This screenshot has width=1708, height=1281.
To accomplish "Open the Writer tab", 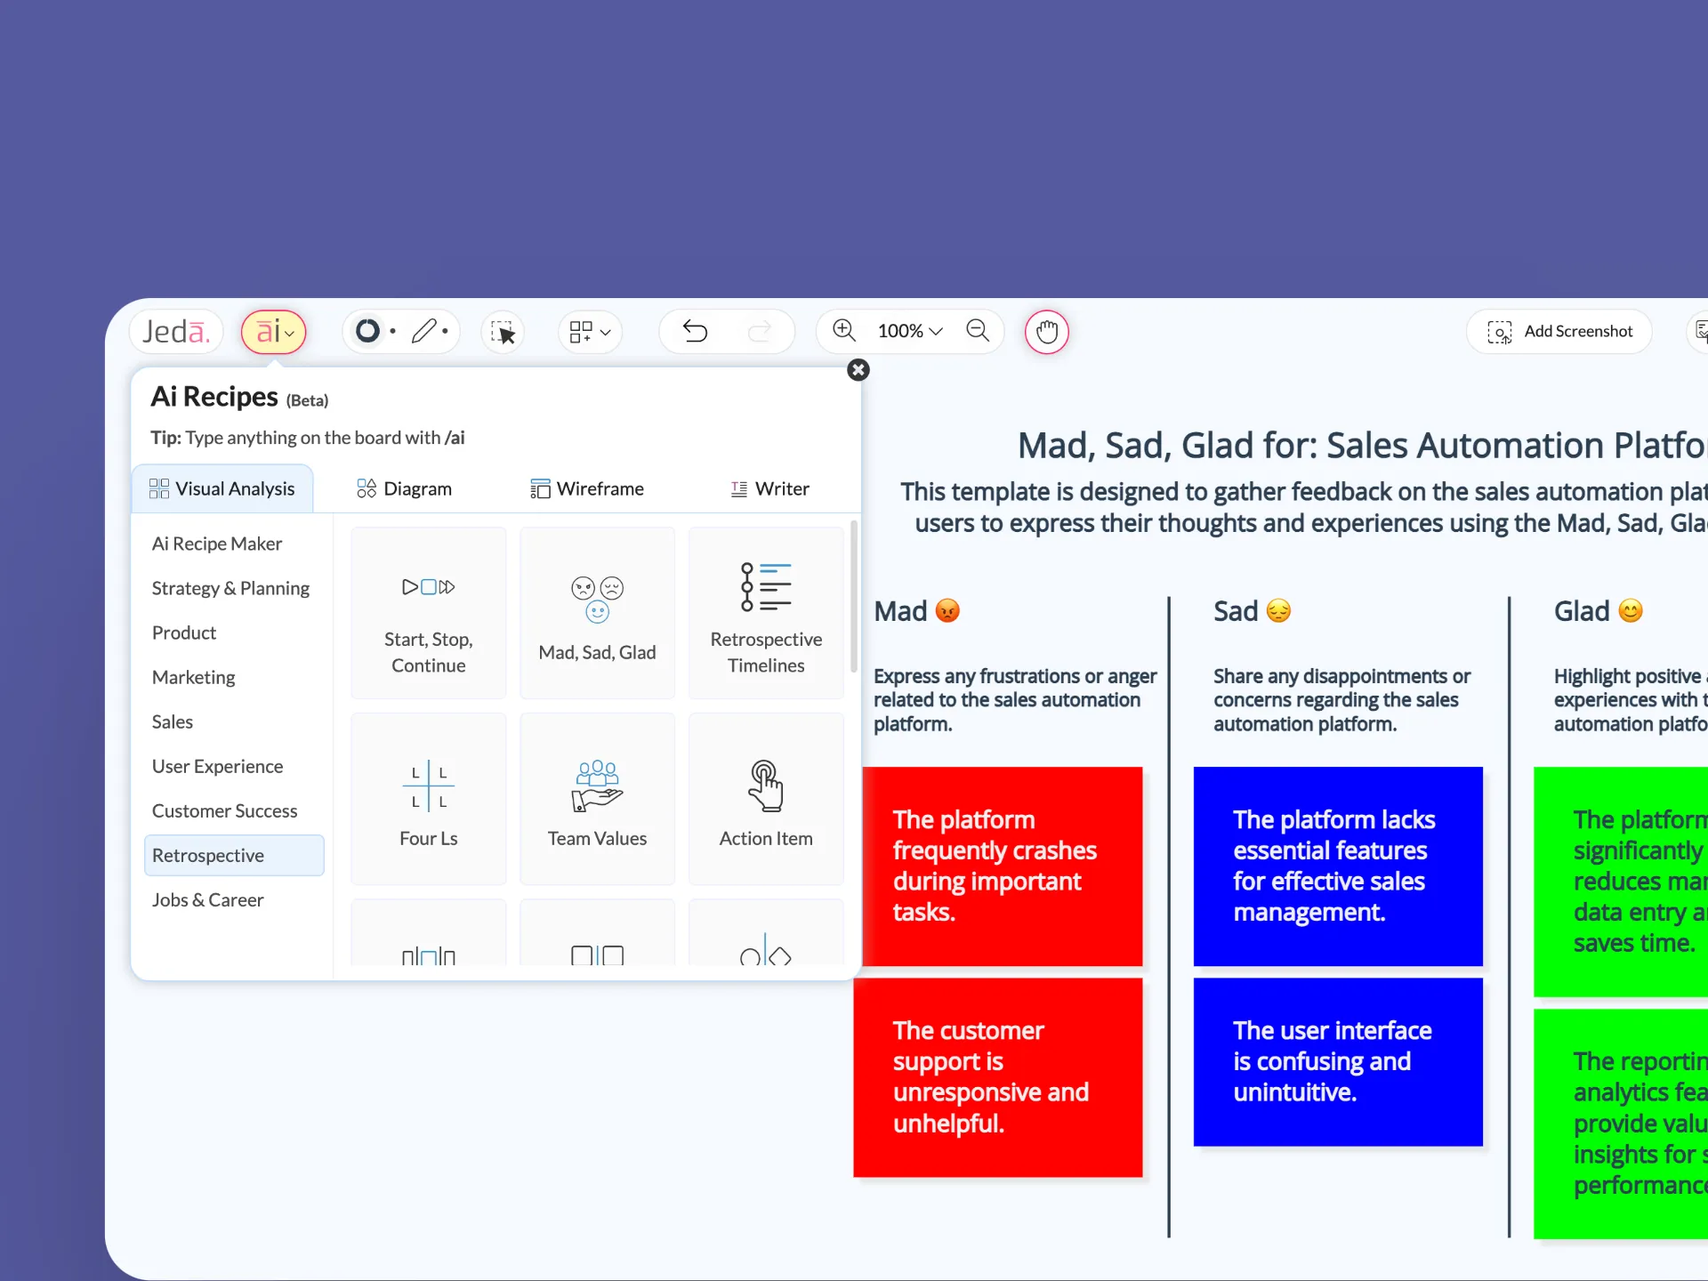I will coord(770,487).
